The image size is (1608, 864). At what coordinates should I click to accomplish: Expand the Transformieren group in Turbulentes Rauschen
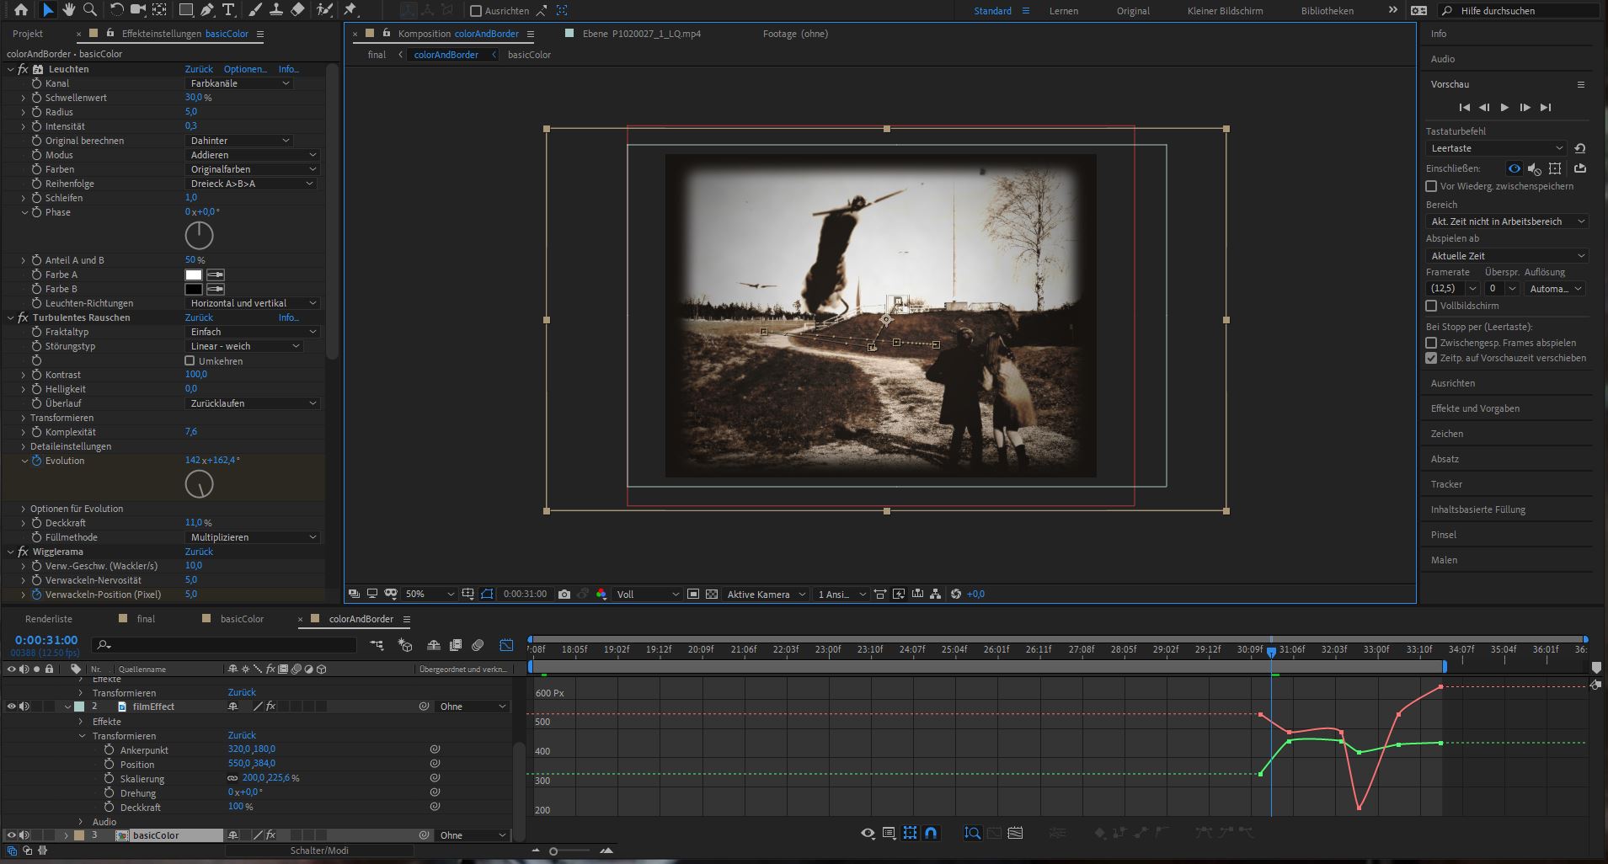[x=24, y=418]
